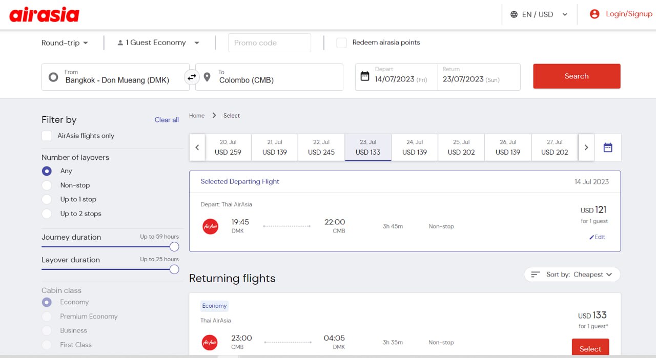
Task: Choose the 21 Jul USD 139 date tab
Action: pos(275,148)
